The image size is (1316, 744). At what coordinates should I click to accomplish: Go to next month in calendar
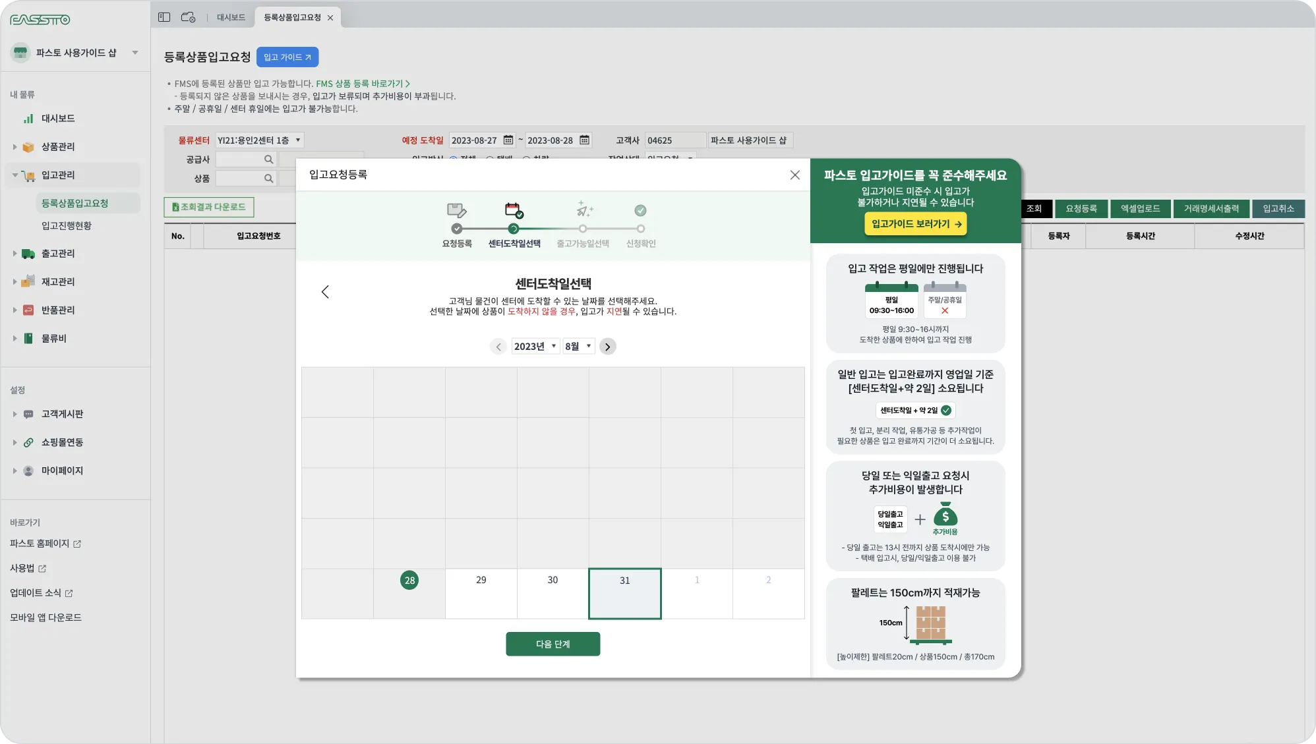click(607, 347)
